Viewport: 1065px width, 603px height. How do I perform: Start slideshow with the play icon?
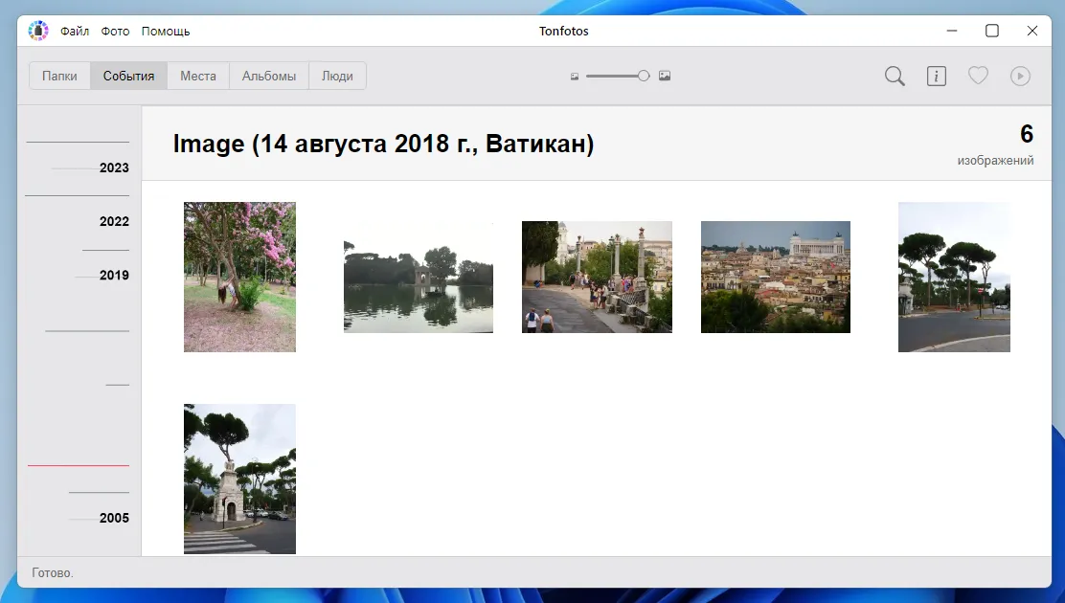click(1020, 76)
